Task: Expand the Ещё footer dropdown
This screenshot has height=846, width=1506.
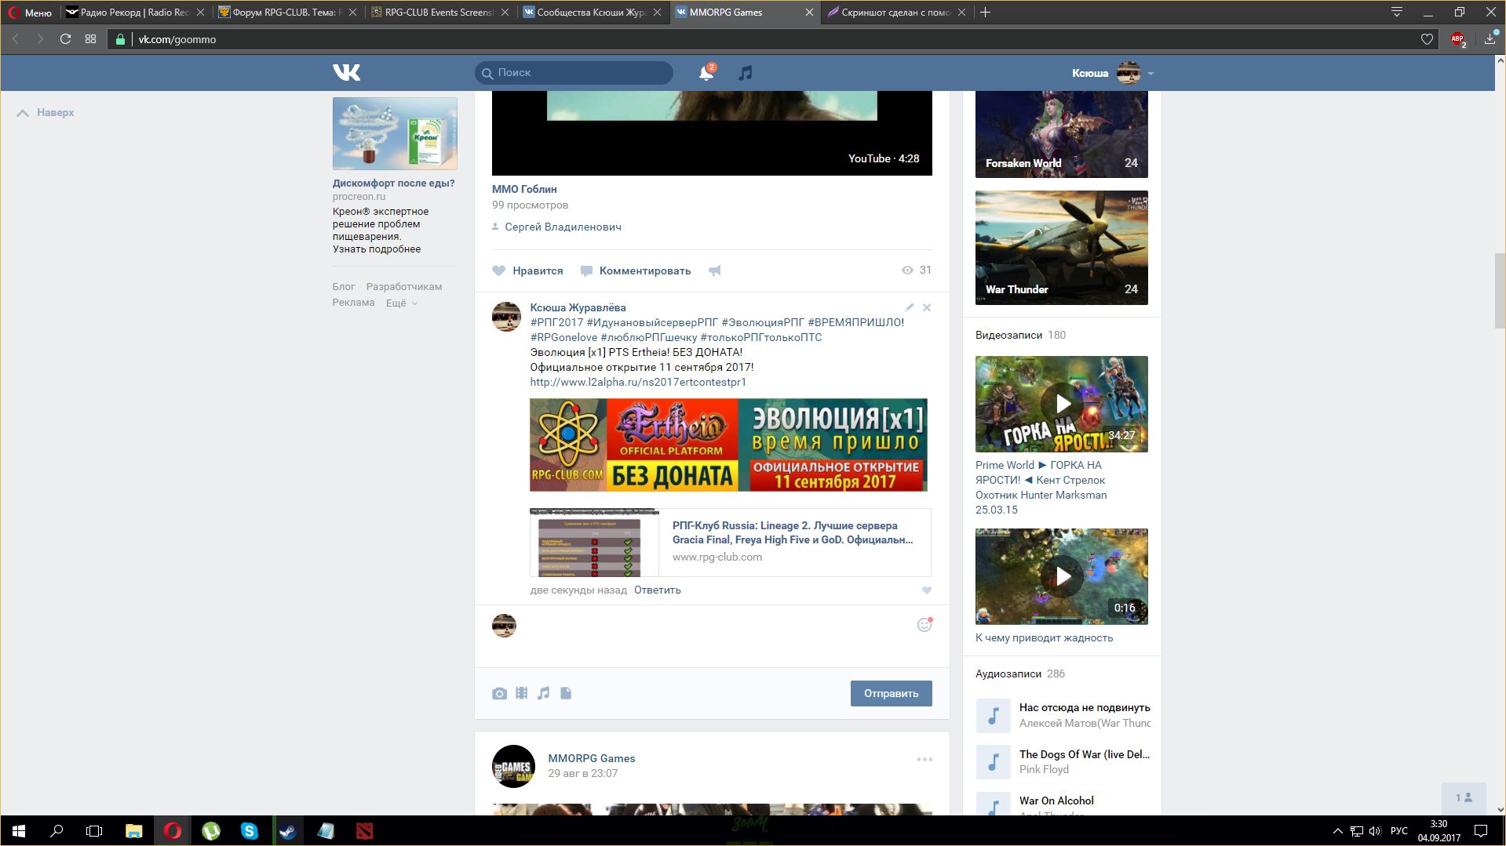Action: (401, 303)
